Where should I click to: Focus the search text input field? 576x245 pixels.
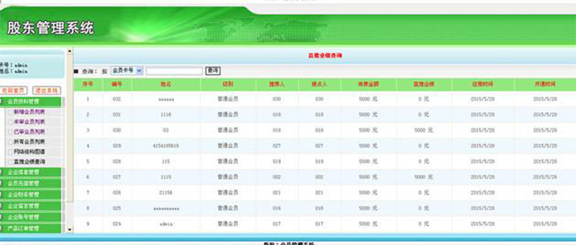click(174, 71)
